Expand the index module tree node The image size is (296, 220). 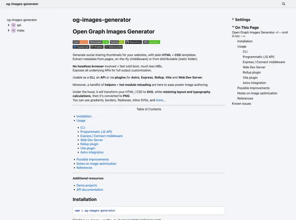(9, 31)
